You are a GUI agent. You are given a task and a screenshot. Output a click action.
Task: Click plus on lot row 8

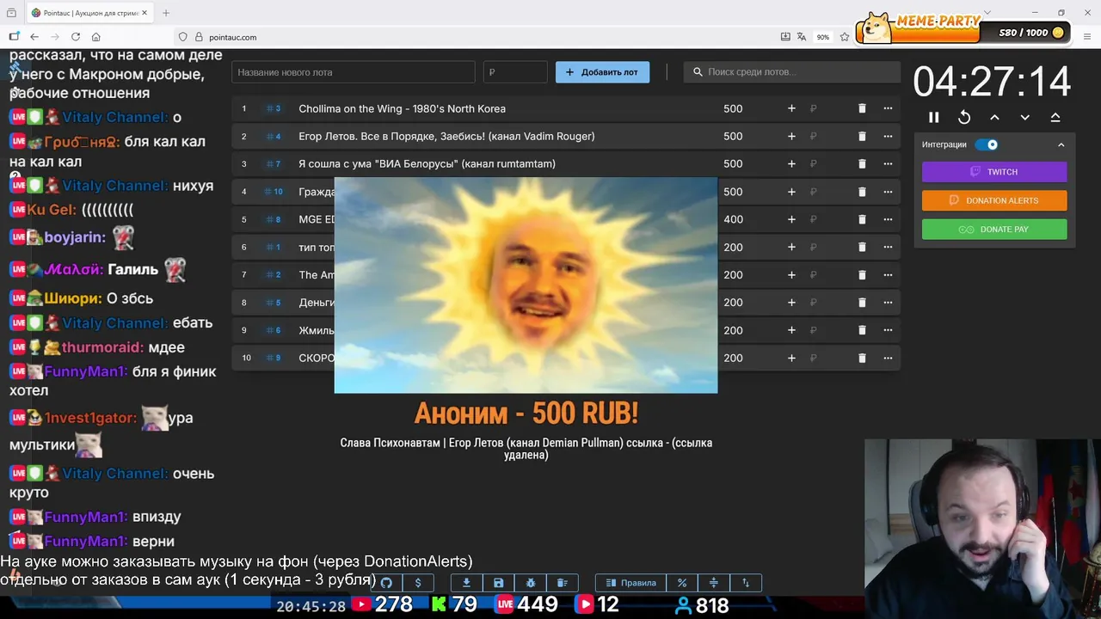(791, 303)
